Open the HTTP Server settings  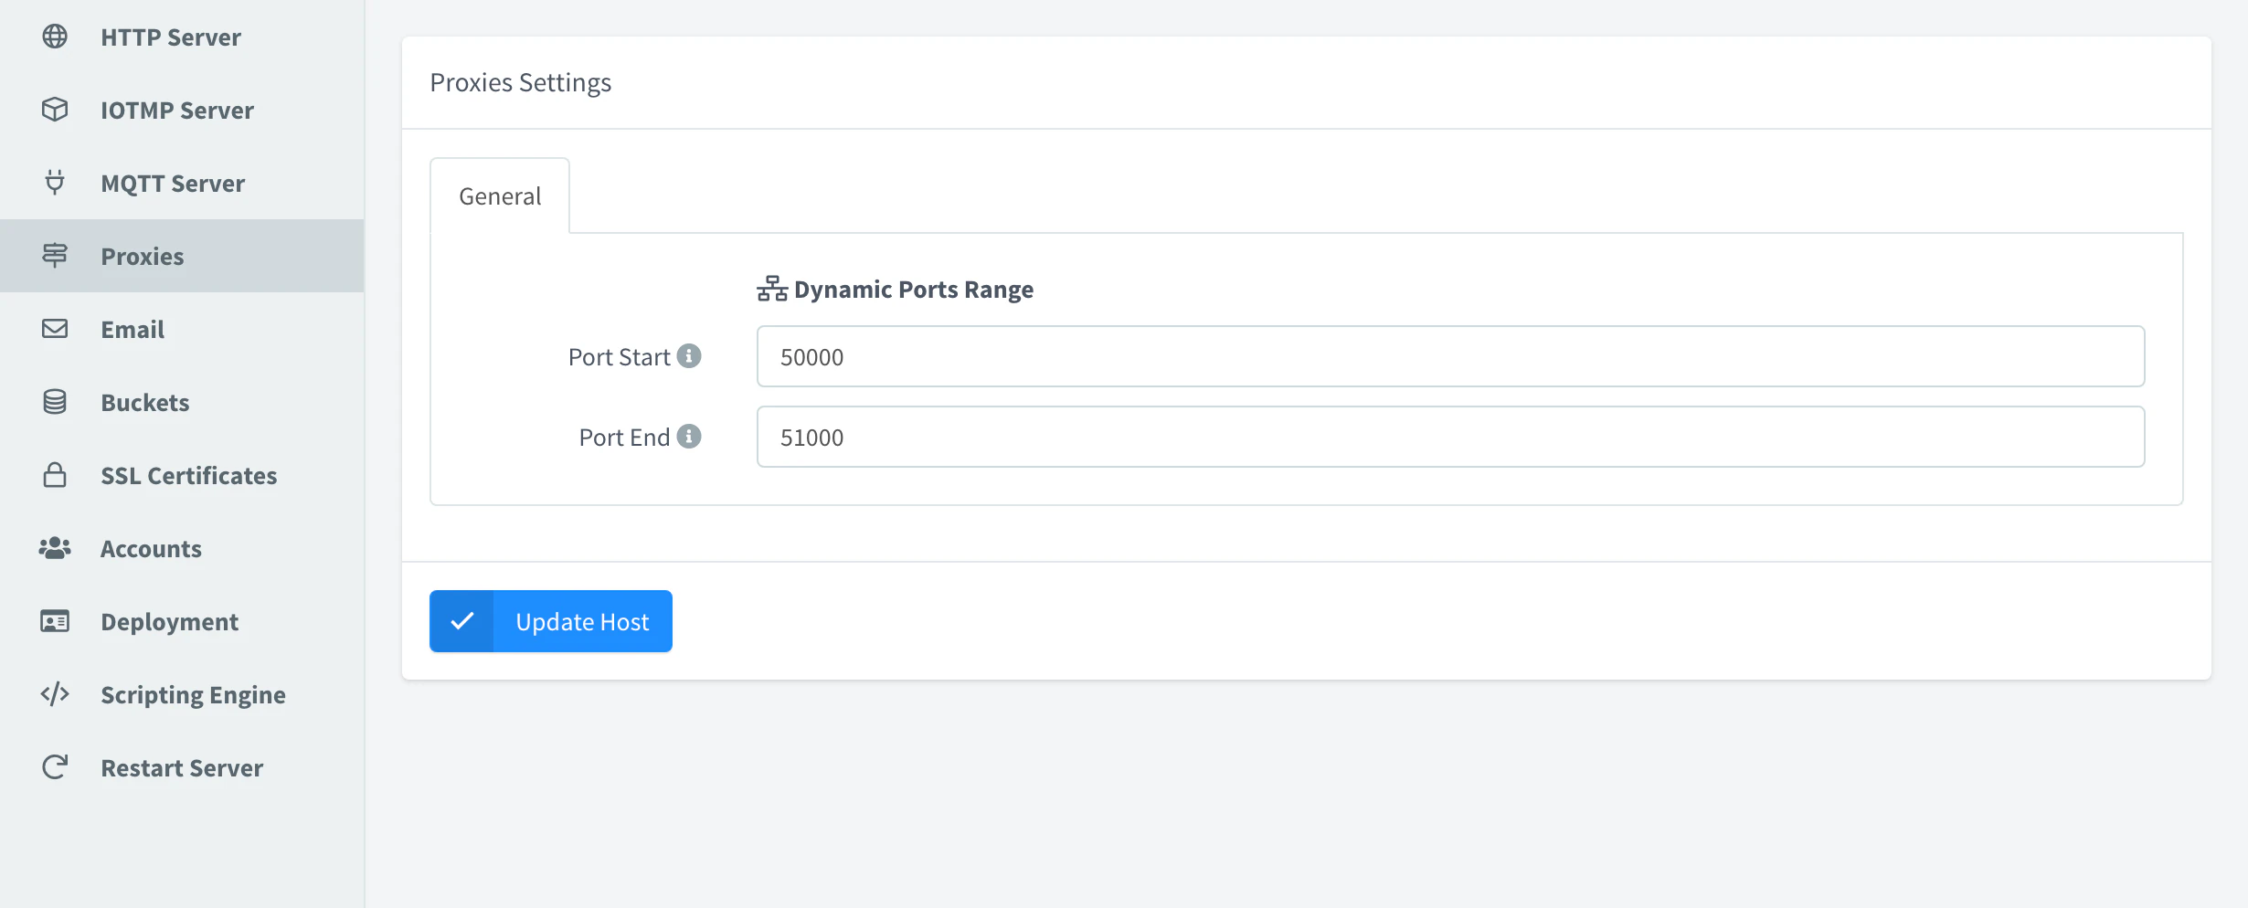(182, 37)
